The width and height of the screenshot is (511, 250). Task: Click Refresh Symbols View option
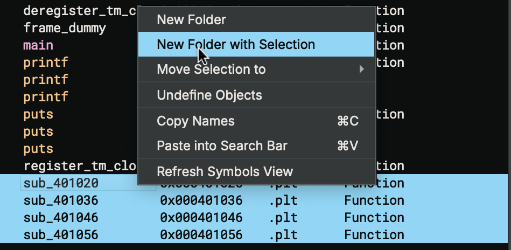(x=225, y=172)
